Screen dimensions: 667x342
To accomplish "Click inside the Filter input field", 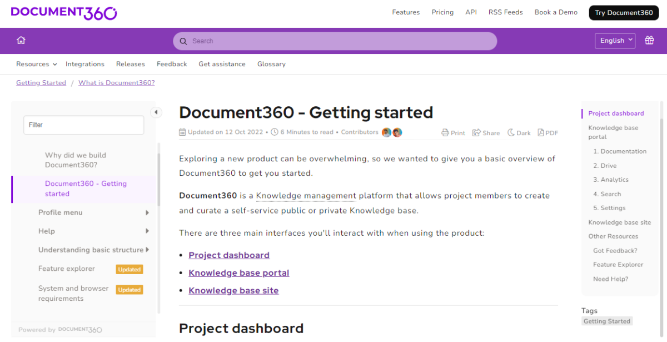I will click(83, 125).
